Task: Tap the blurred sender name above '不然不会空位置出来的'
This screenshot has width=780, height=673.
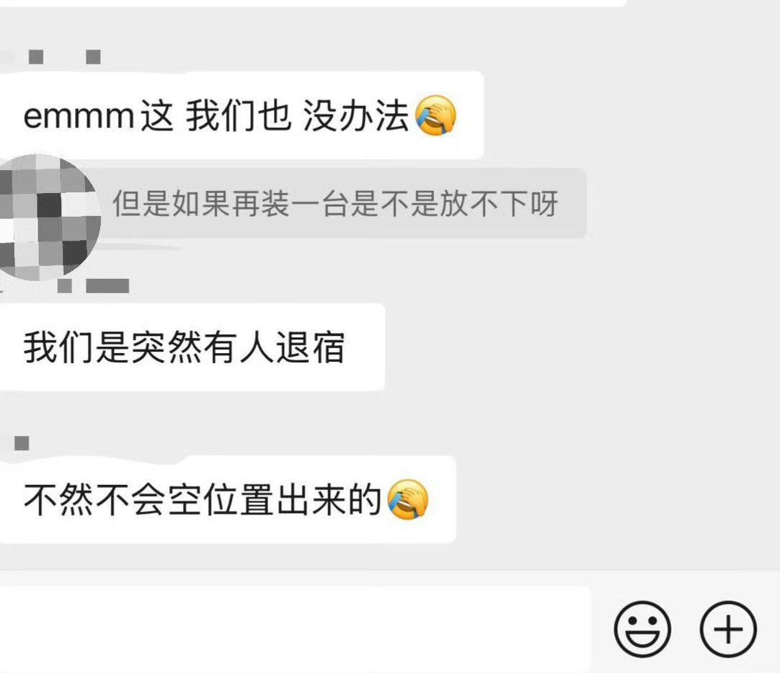Action: pos(22,442)
